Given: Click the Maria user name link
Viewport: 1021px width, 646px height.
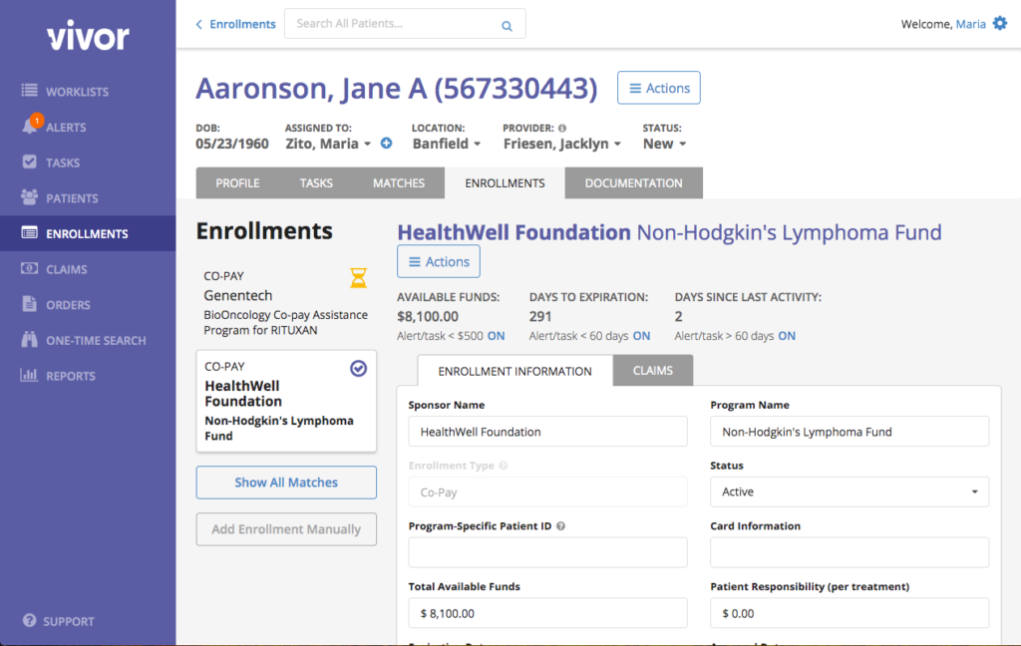Looking at the screenshot, I should click(970, 24).
